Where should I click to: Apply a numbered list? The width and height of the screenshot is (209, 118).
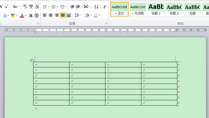click(x=54, y=7)
